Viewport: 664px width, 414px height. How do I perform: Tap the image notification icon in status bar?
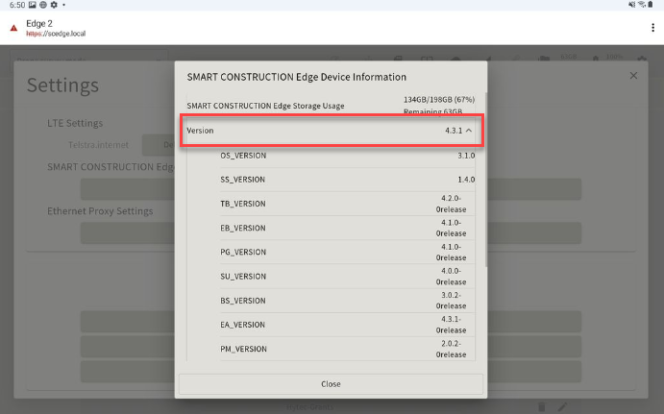click(x=32, y=5)
